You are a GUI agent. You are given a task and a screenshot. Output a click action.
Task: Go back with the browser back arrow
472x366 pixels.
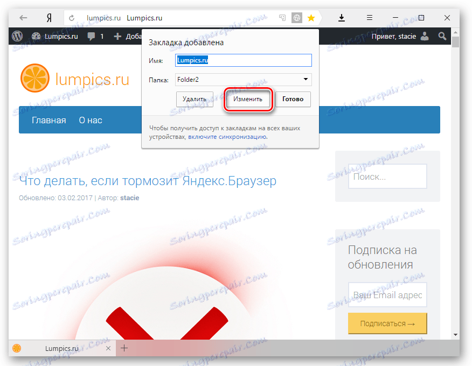click(23, 18)
